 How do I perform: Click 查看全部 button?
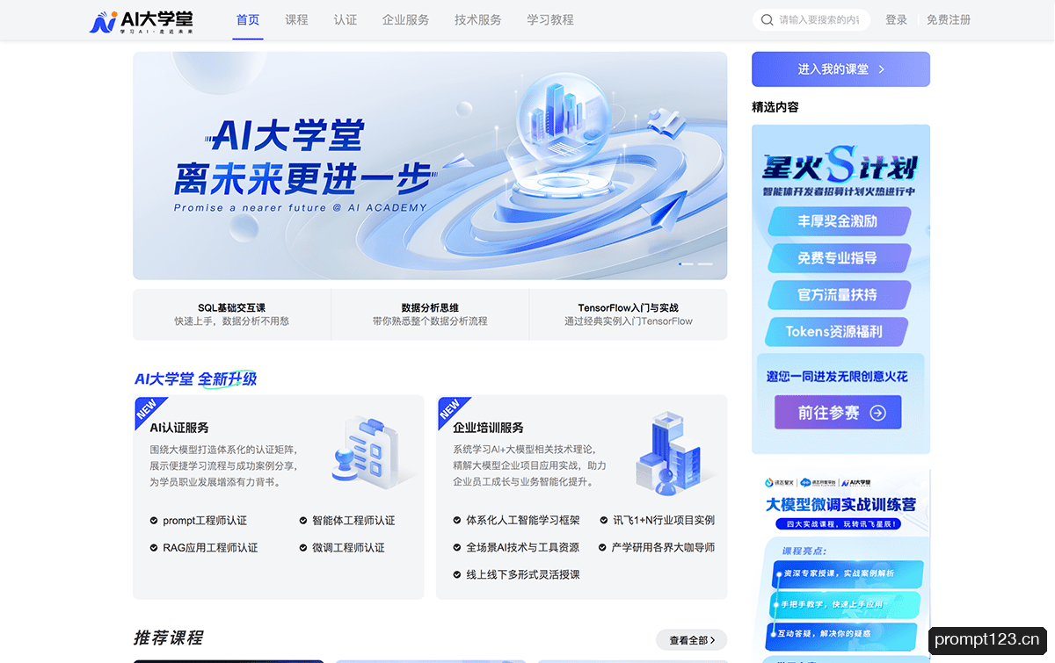pyautogui.click(x=691, y=640)
